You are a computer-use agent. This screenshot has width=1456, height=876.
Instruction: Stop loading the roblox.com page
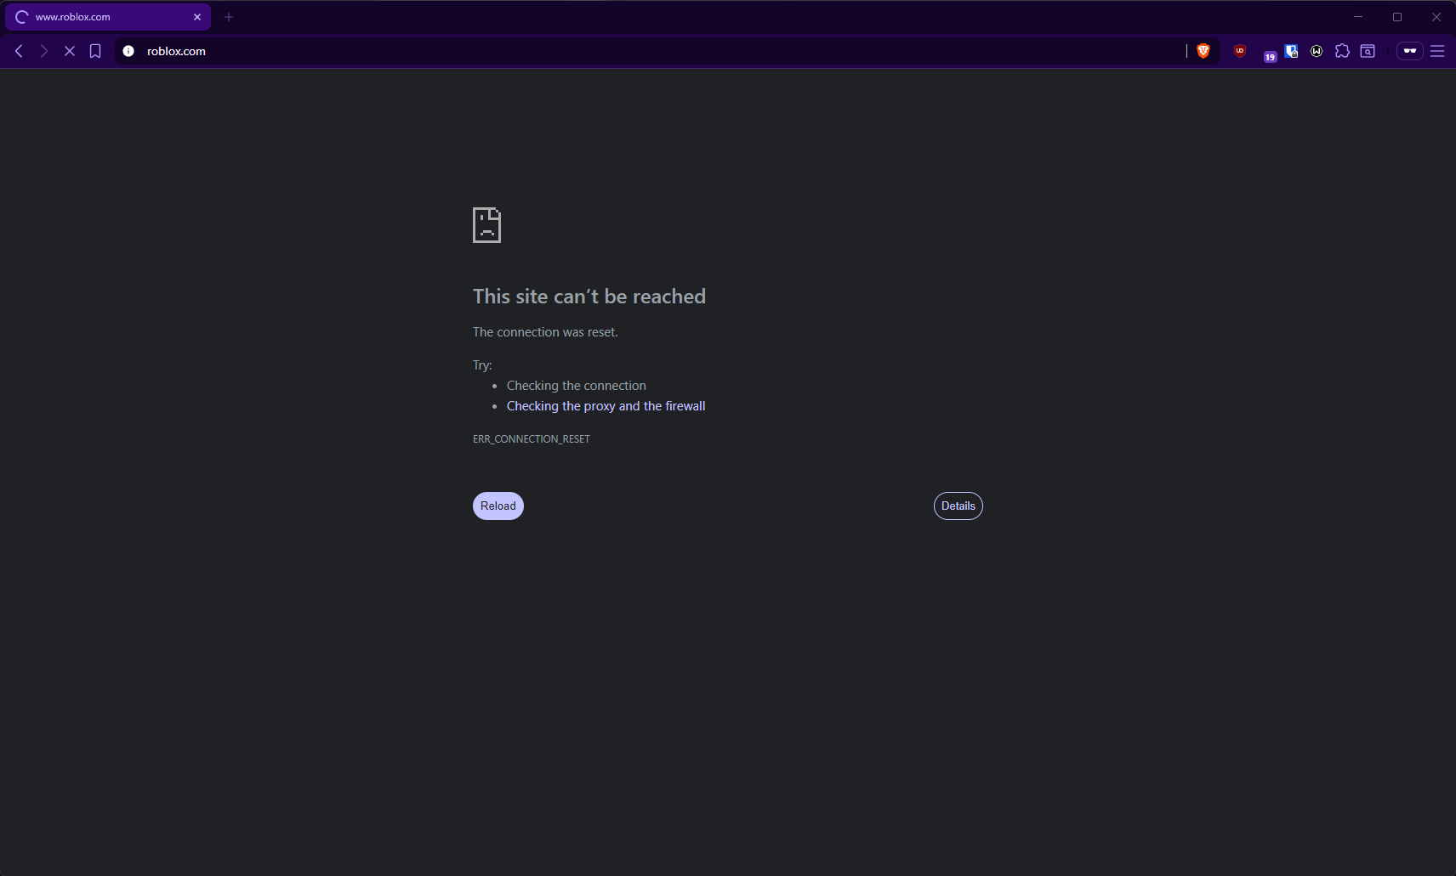click(x=70, y=51)
